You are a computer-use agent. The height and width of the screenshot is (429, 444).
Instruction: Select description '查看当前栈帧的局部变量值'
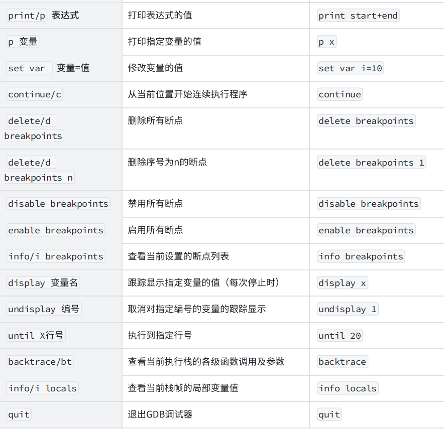(183, 388)
